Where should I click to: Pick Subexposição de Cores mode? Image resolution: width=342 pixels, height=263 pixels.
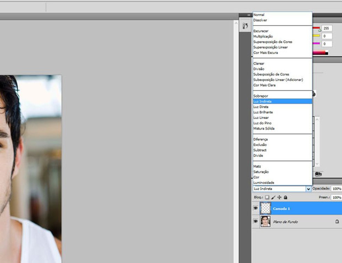pos(283,74)
